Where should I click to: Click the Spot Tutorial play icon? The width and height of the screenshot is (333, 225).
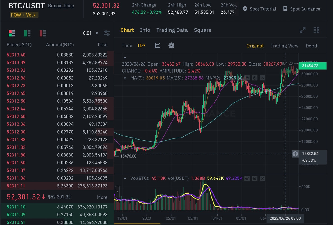pyautogui.click(x=245, y=9)
